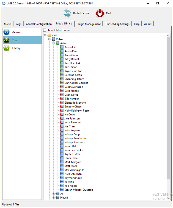
Task: Select Jonathan Banks tree item
Action: 73,150
